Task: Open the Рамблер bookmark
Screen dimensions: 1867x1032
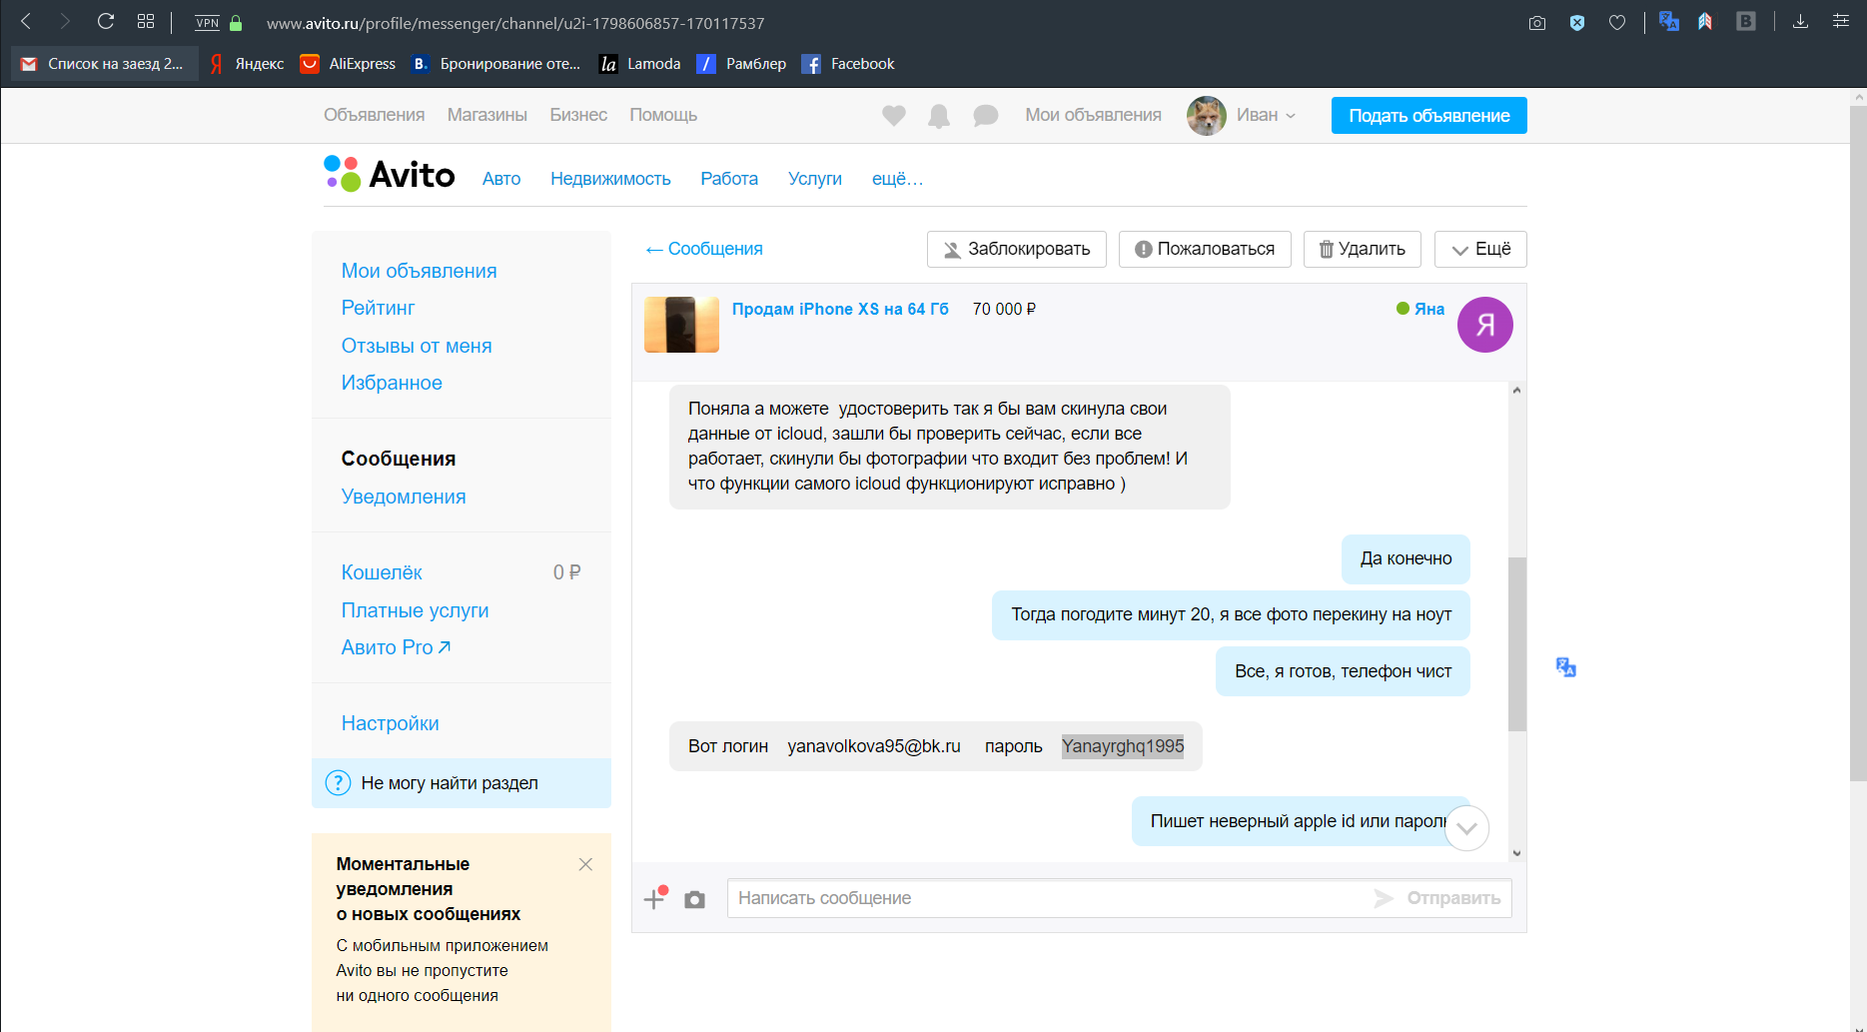Action: (741, 64)
